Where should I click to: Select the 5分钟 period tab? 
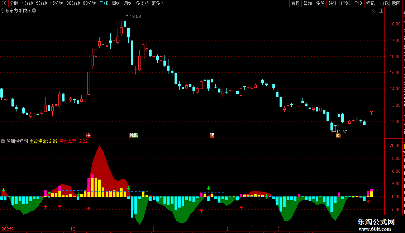pyautogui.click(x=41, y=3)
